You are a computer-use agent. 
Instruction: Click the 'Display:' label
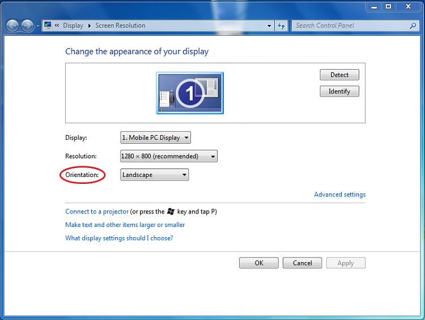(76, 138)
